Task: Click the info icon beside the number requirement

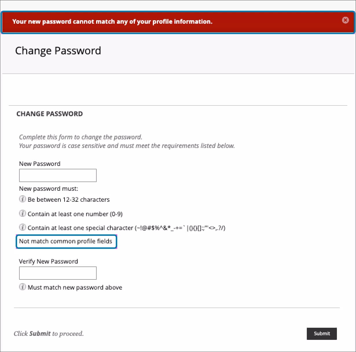Action: tap(22, 213)
